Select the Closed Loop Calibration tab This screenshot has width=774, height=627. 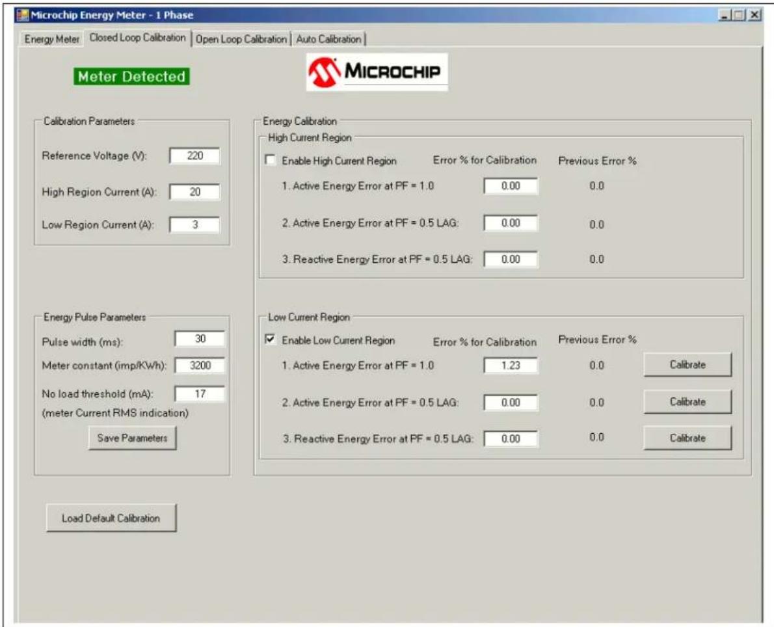pos(137,38)
